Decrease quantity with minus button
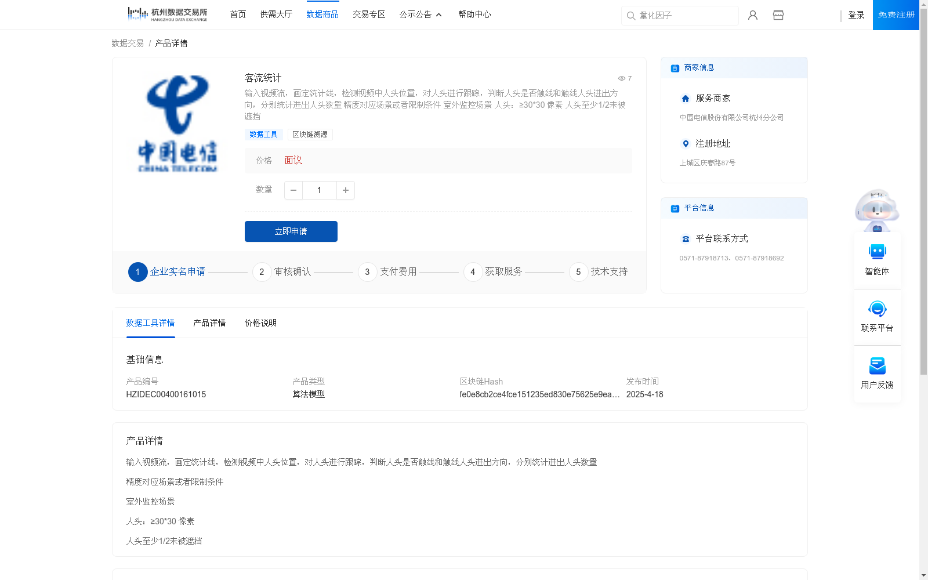 [293, 190]
